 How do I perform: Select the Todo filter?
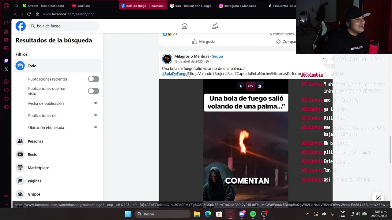57,66
